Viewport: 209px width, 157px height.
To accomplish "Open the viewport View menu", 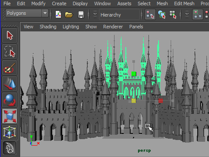I will pos(28,27).
